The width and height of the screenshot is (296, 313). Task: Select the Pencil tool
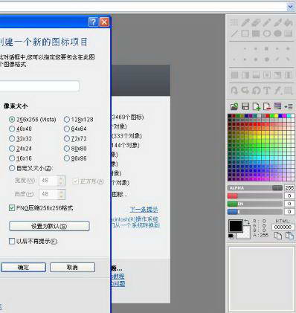coord(267,22)
